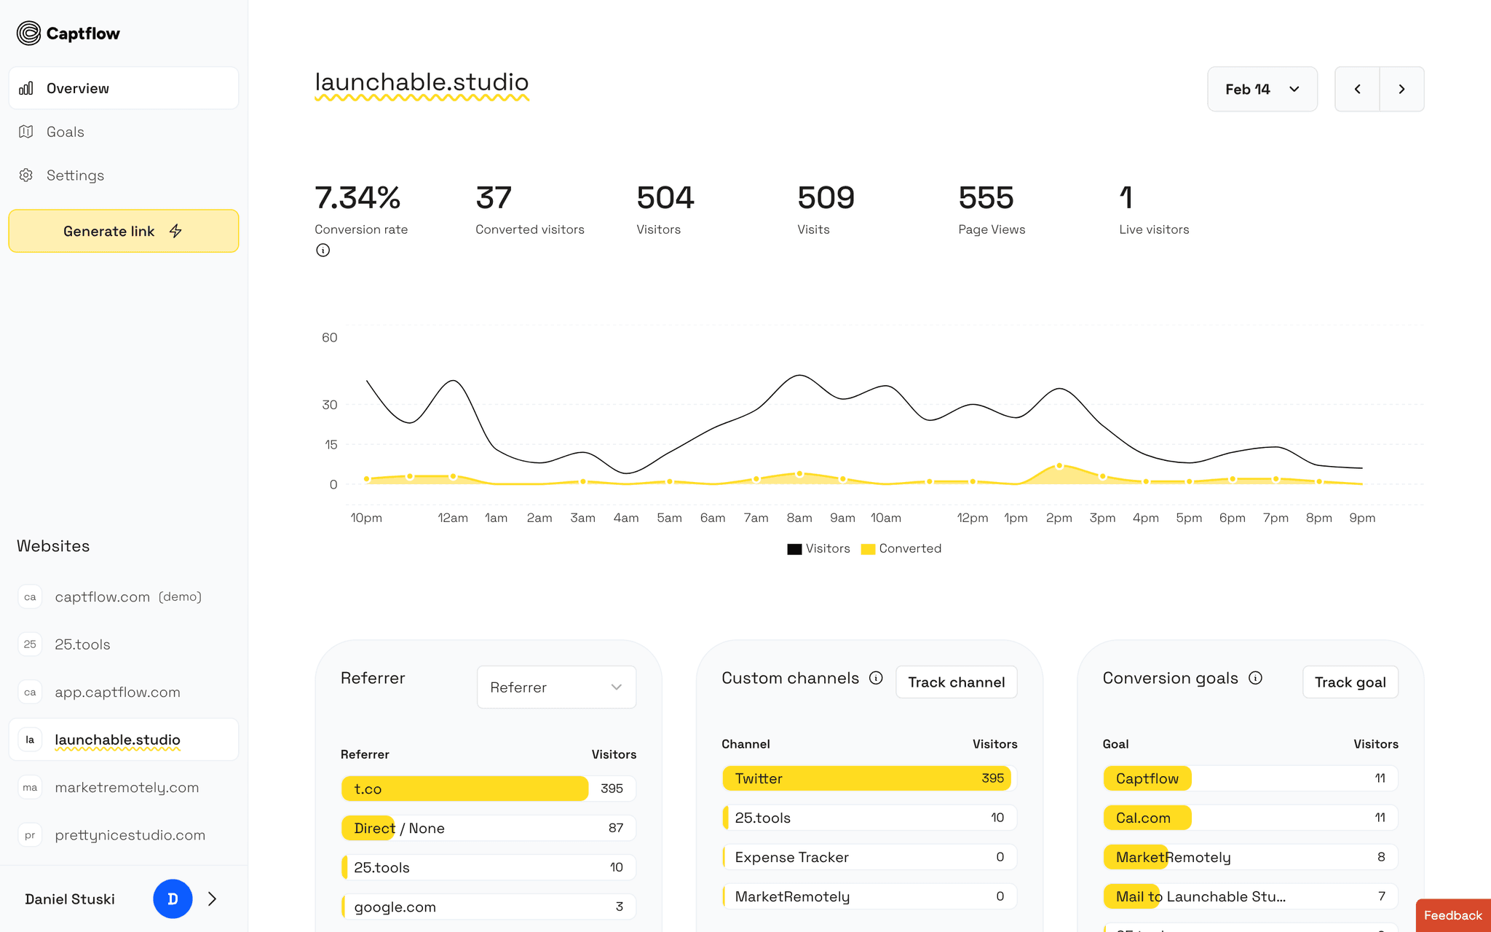Click the 7.34% conversion rate value
The image size is (1491, 932).
coord(357,198)
